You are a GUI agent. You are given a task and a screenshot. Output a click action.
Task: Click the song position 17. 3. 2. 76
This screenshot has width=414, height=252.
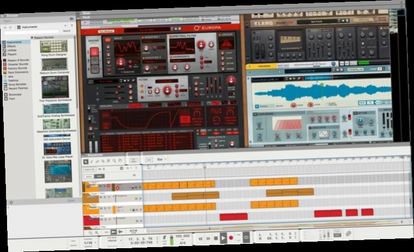click(141, 239)
